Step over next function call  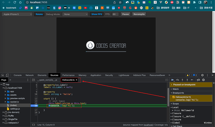(178, 80)
